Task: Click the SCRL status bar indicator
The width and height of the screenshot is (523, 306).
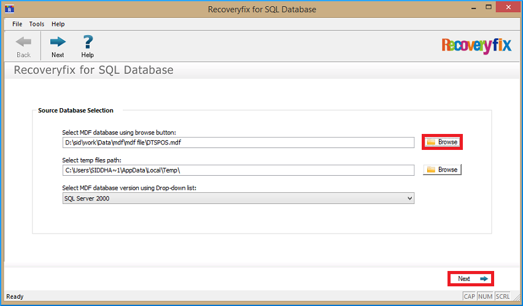Action: click(x=502, y=296)
